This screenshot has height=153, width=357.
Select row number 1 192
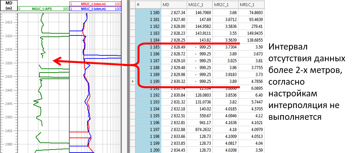tap(148, 95)
